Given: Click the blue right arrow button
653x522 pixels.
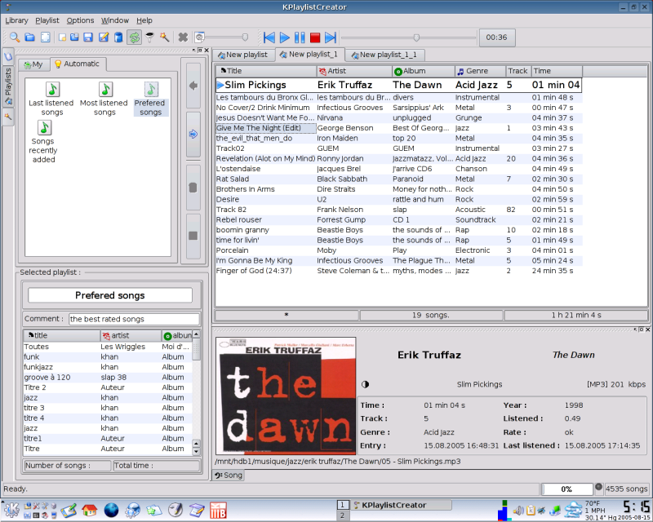Looking at the screenshot, I should click(193, 134).
